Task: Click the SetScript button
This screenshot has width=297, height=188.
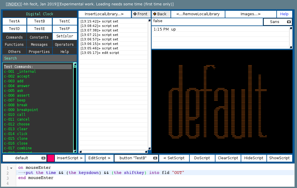Action: (174, 158)
